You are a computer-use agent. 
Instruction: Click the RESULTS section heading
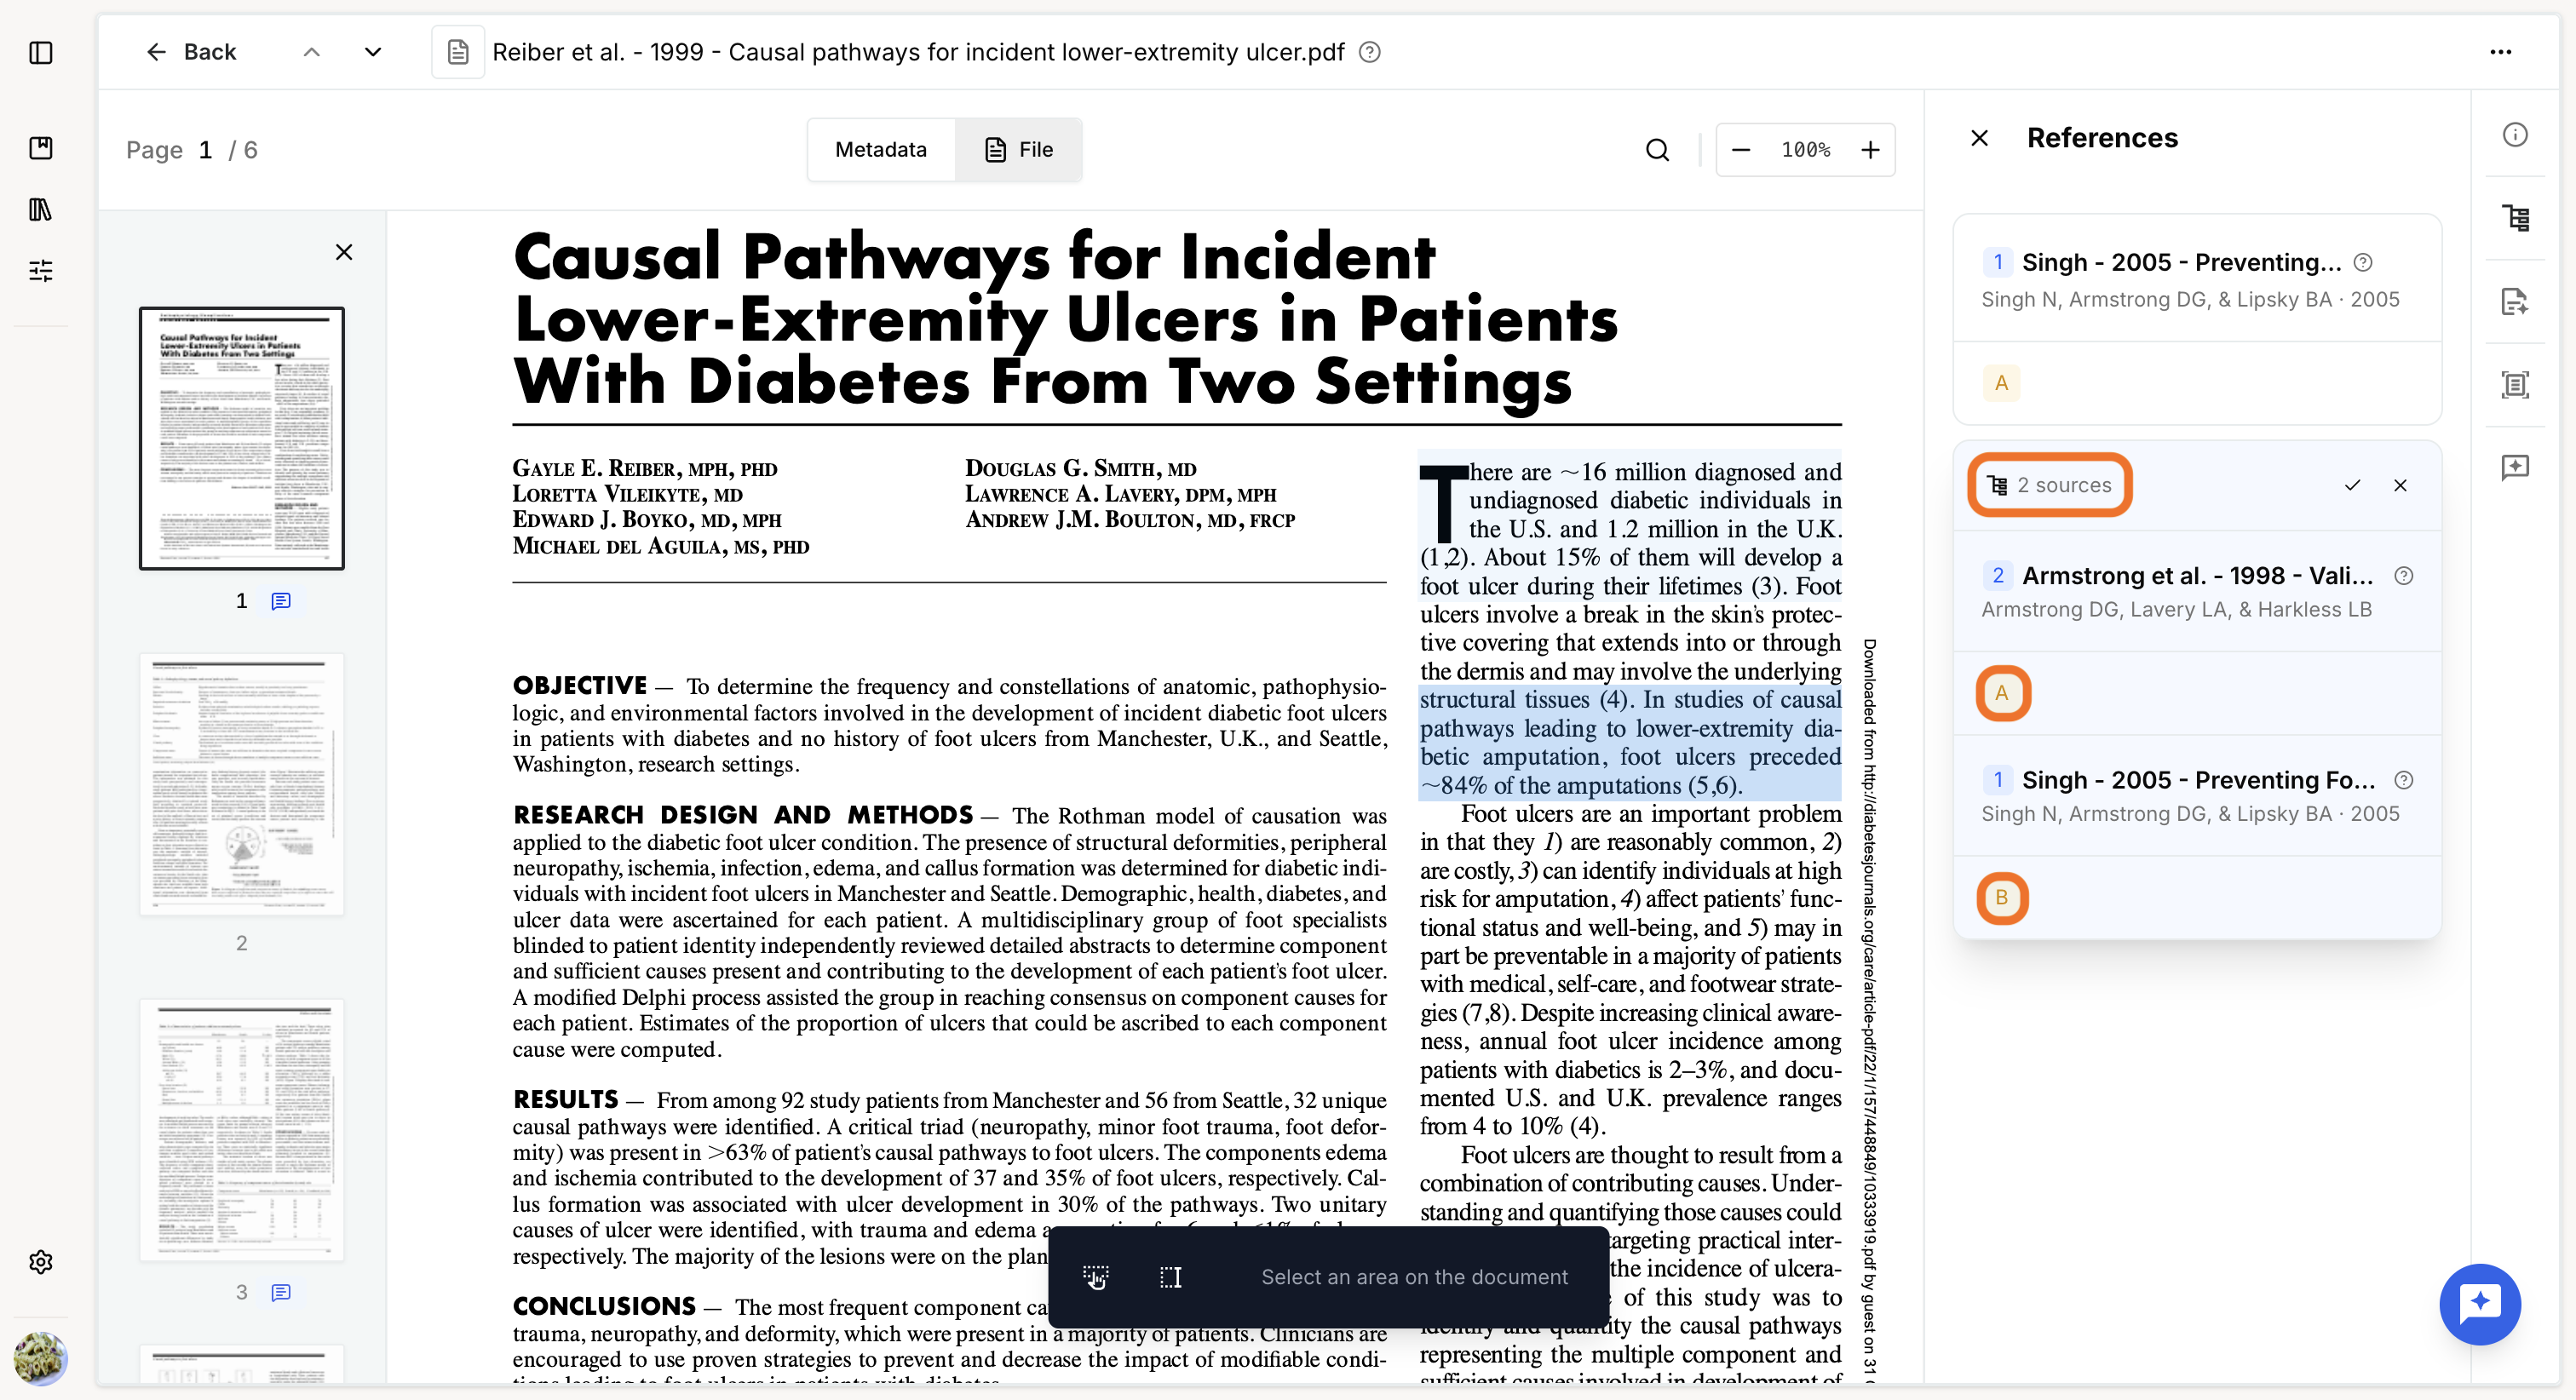tap(566, 1100)
